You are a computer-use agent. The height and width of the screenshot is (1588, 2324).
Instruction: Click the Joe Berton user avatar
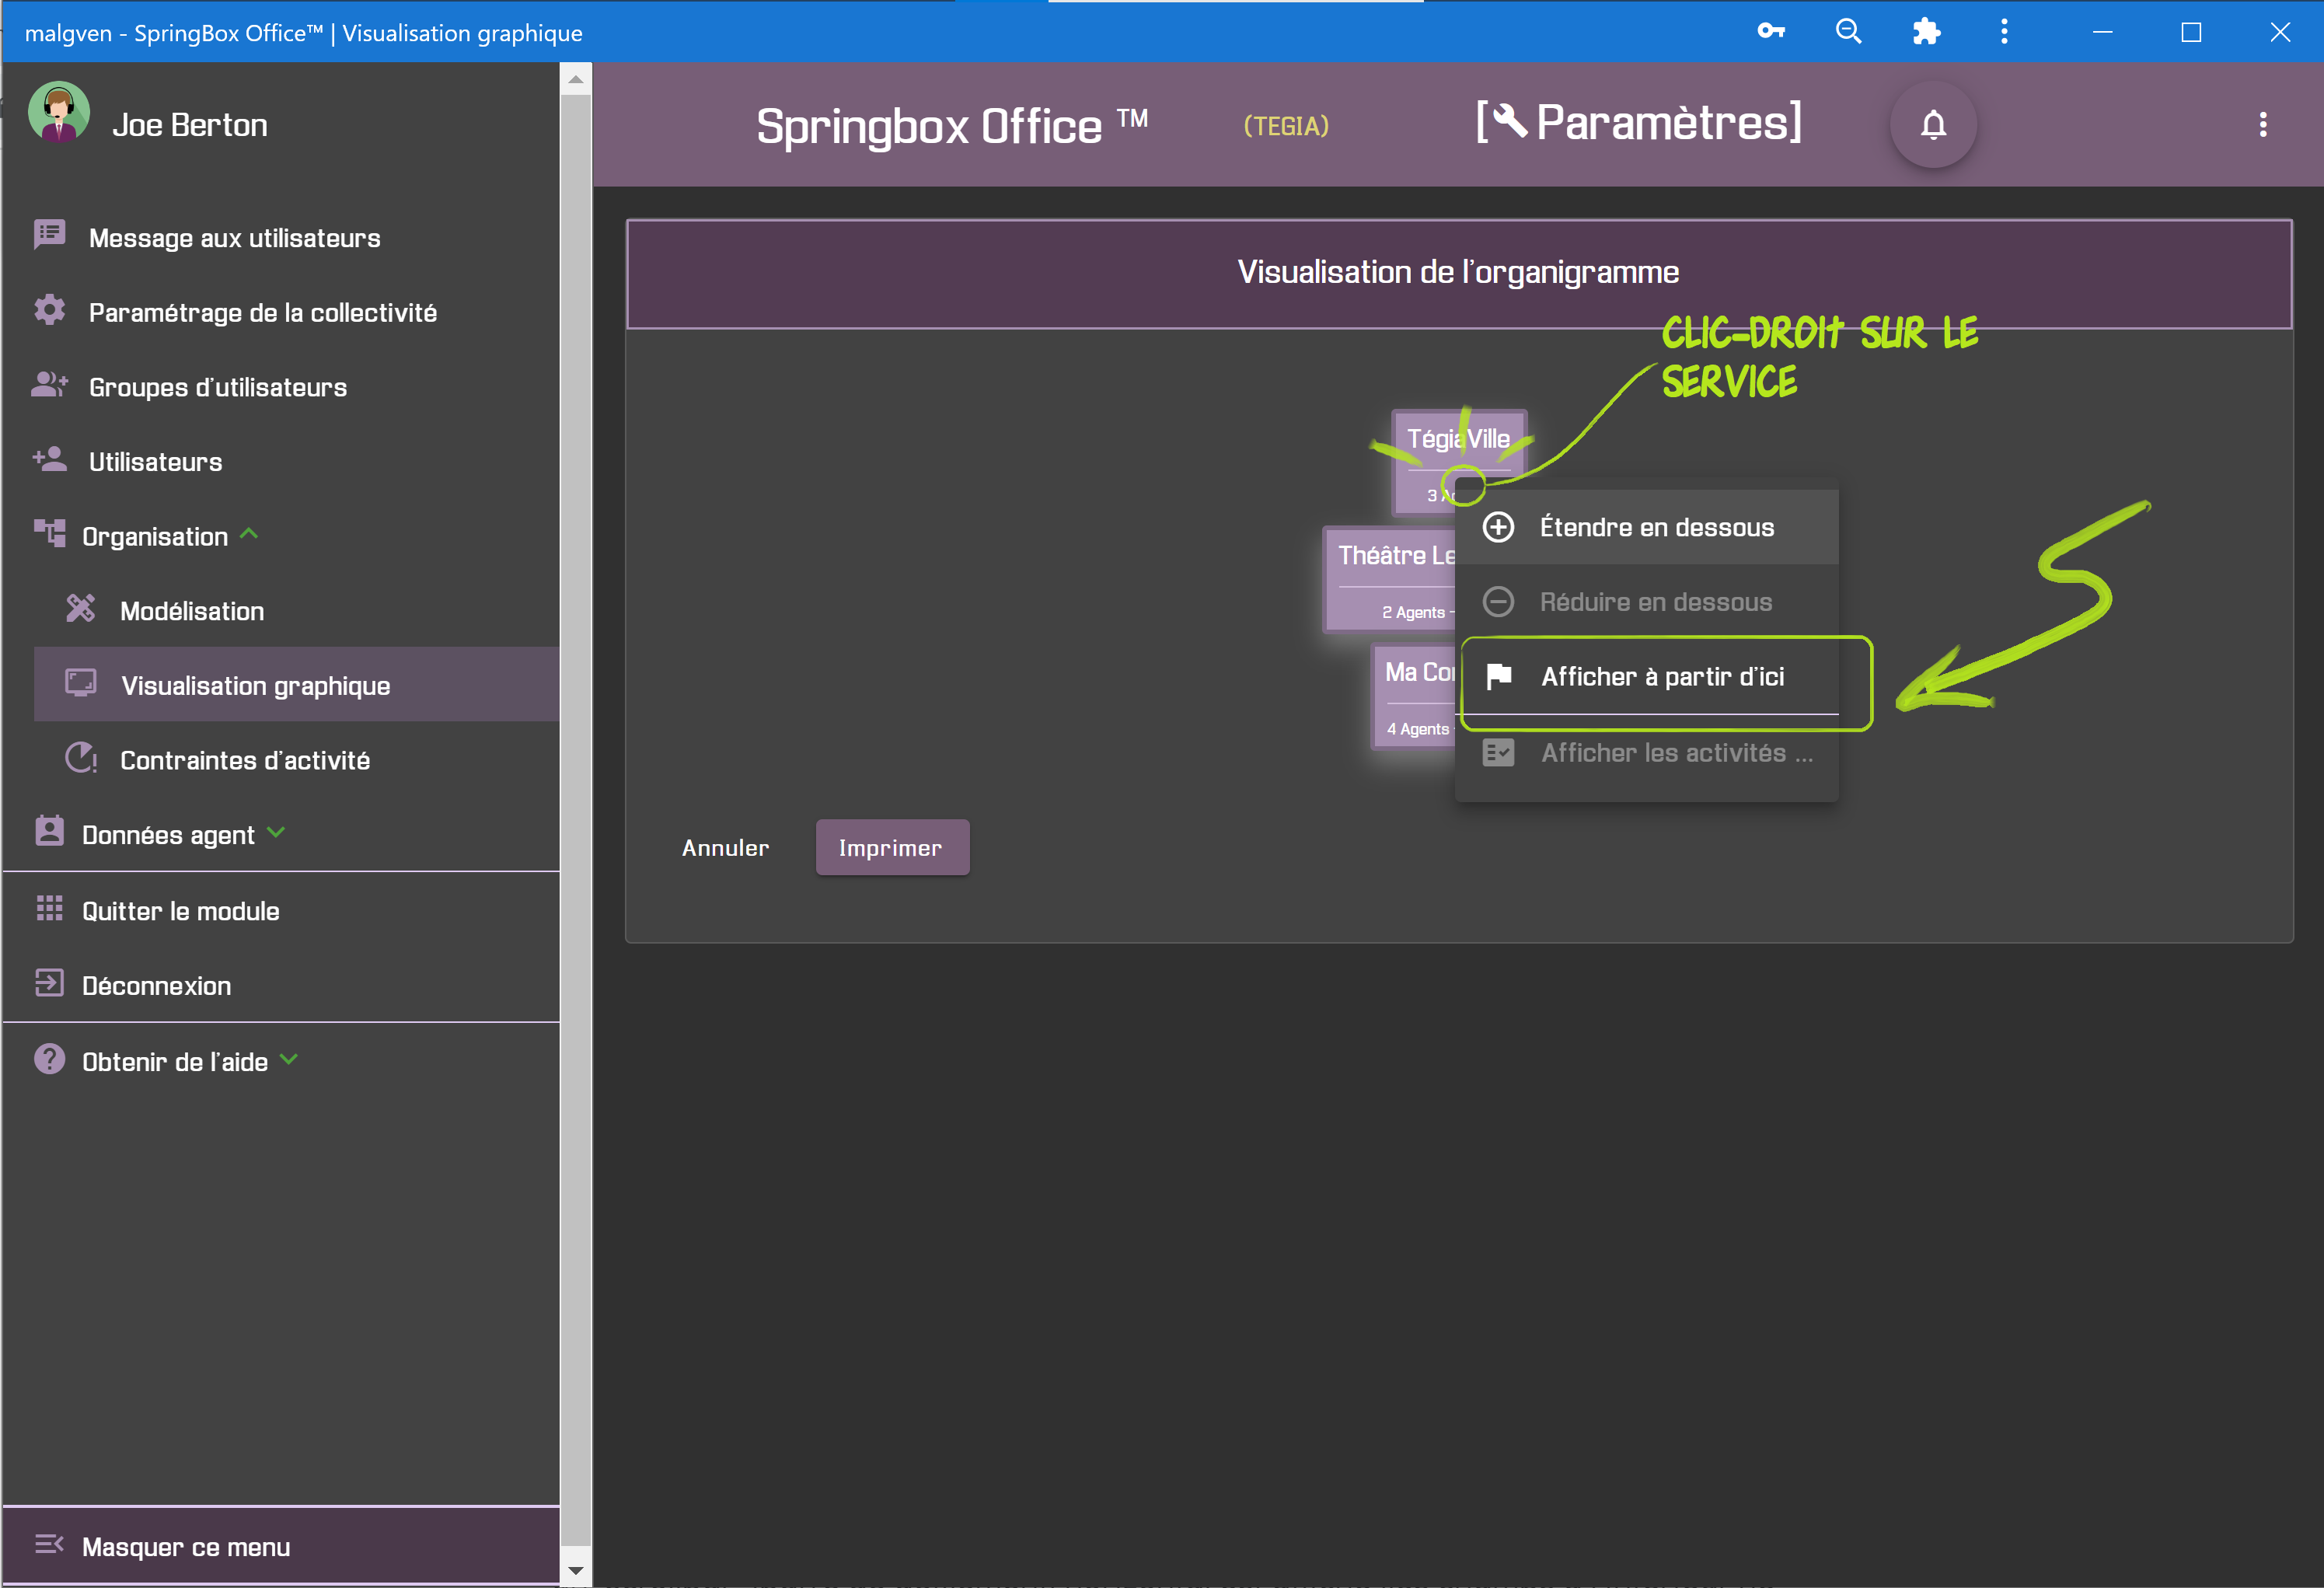tap(59, 112)
